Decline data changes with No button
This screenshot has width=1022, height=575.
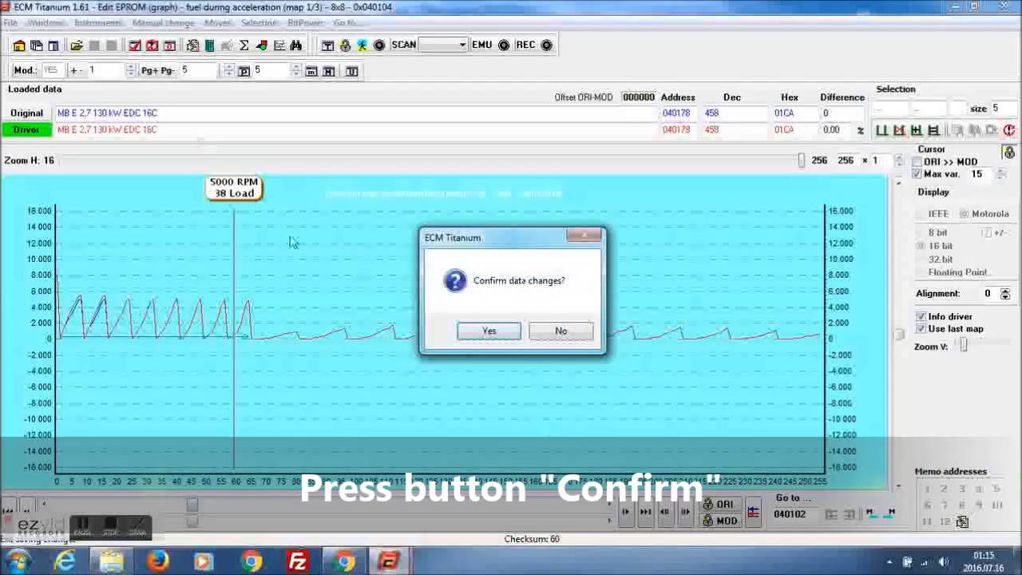561,331
